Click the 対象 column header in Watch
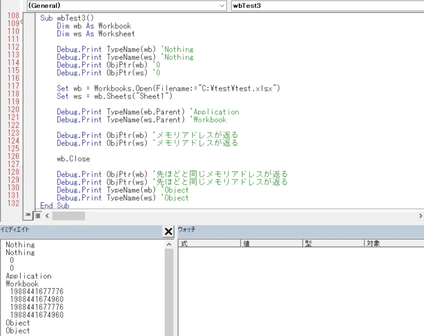424x336 pixels. tap(394, 244)
